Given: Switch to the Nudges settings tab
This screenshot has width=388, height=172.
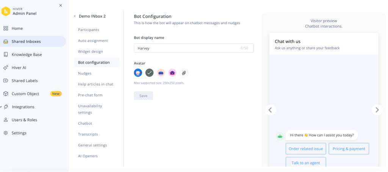Looking at the screenshot, I should (84, 73).
